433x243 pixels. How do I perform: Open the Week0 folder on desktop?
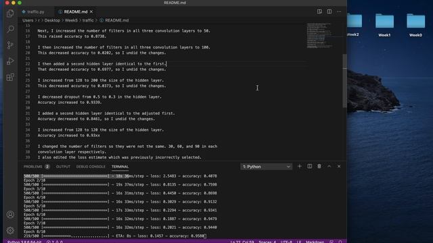415,25
